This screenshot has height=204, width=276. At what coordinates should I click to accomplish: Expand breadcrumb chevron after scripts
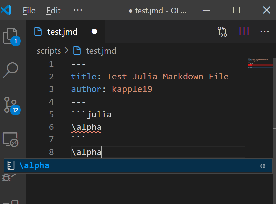[x=66, y=51]
